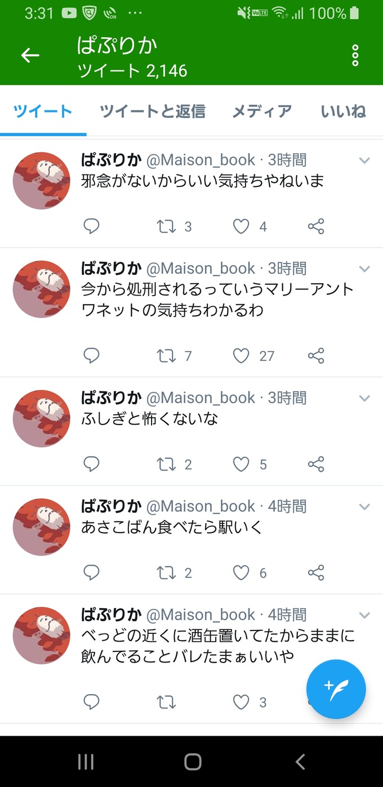Share the 邪念がない tweet
Viewport: 383px width, 787px height.
click(316, 226)
